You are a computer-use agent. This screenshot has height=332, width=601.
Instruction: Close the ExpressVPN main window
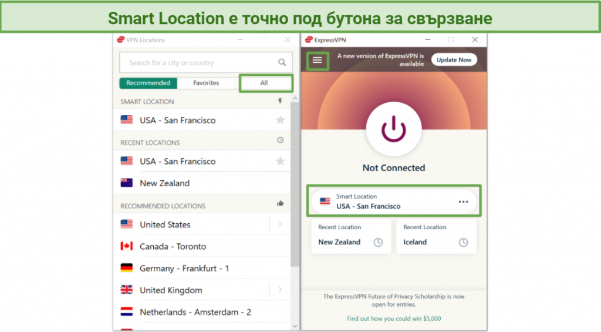[475, 39]
